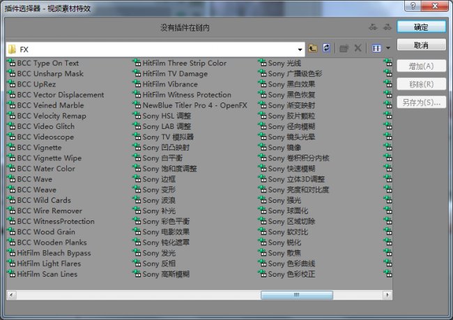Click the scrollbar right arrow
This screenshot has height=320, width=453.
(387, 295)
